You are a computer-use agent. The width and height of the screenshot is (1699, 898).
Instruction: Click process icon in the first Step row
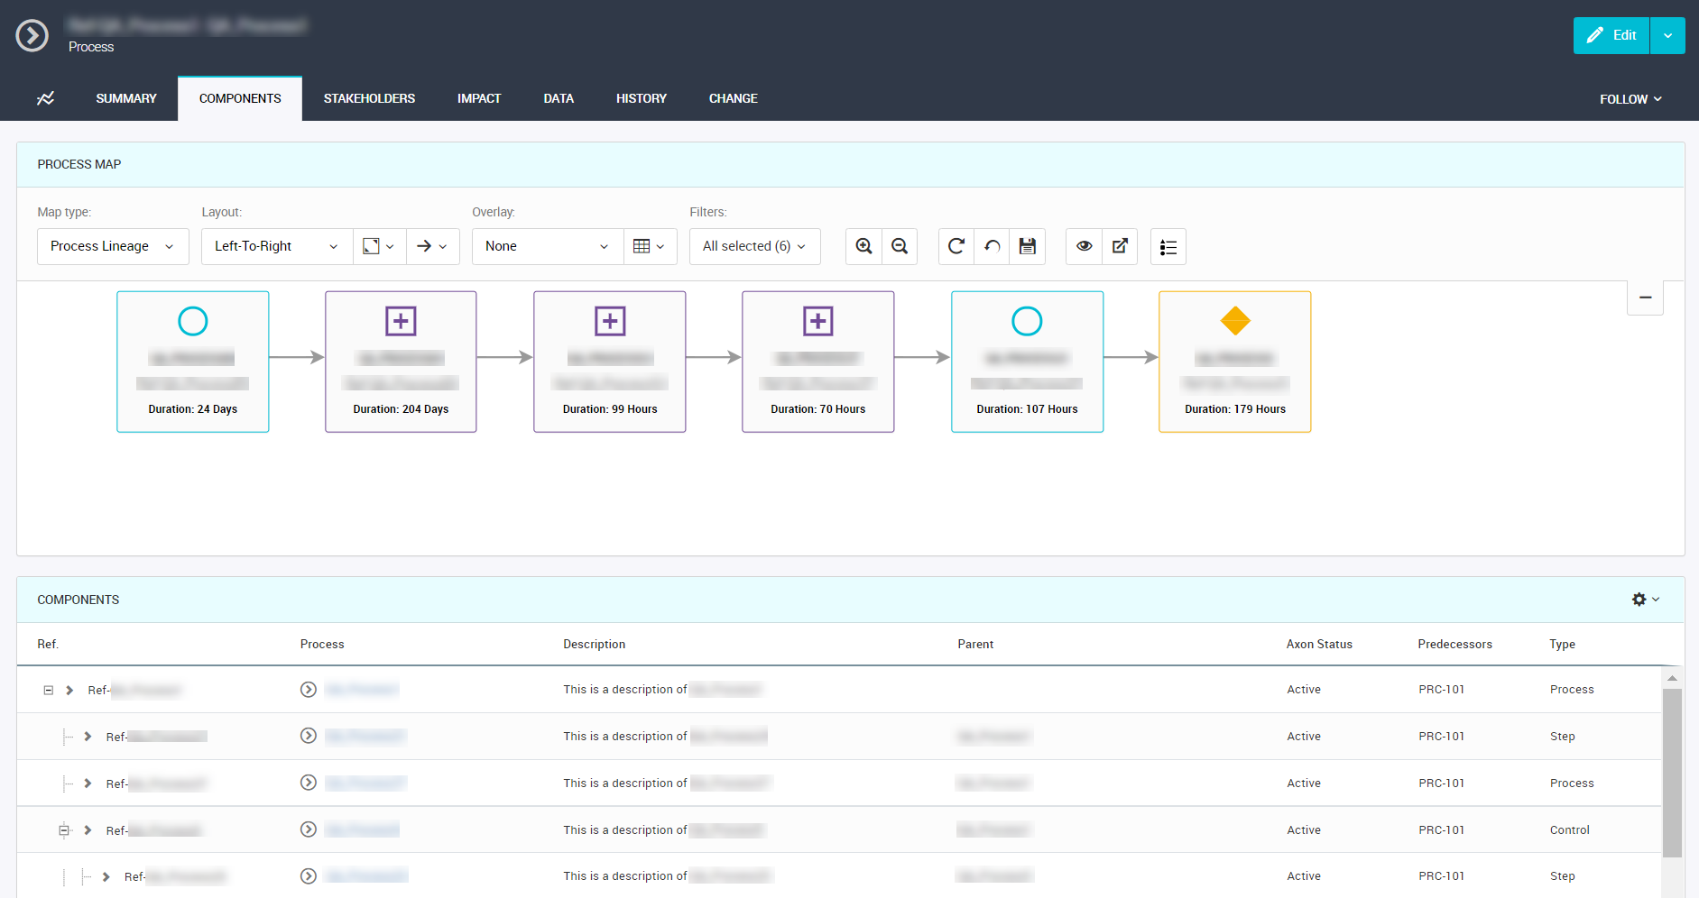309,736
